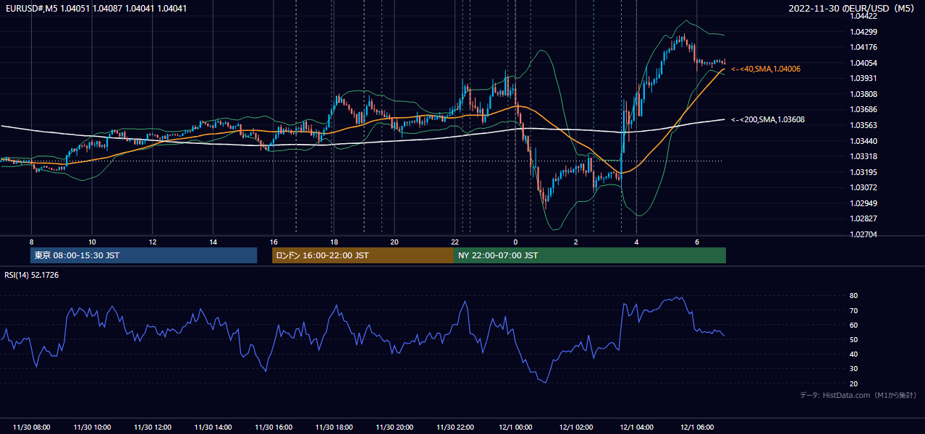Screen dimensions: 925x434
Task: Click price level 1.02949 on the axis
Action: [x=863, y=203]
